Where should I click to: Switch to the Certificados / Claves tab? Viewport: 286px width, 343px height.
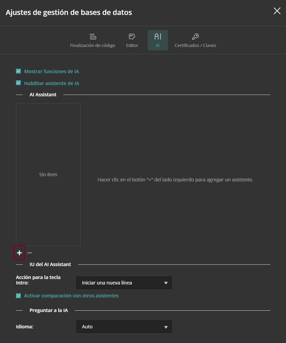pos(195,40)
